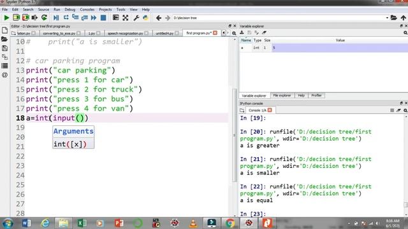Screen dimensions: 408x229
Task: Click the browse working directory folder icon
Action: coord(394,18)
